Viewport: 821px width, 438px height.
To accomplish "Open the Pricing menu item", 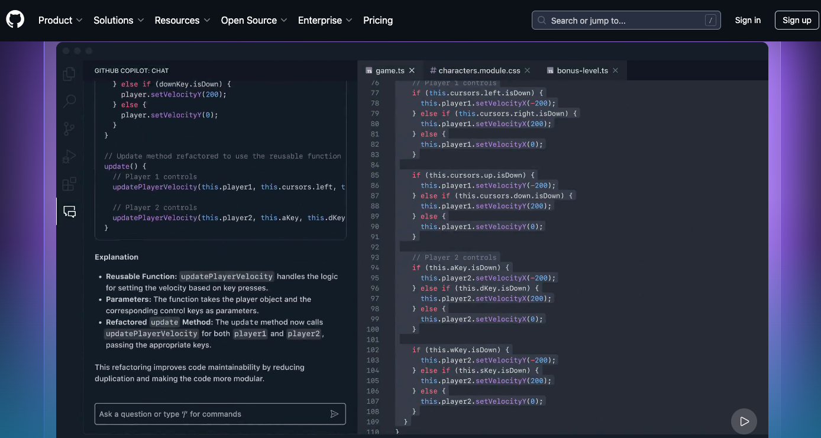I will 378,20.
